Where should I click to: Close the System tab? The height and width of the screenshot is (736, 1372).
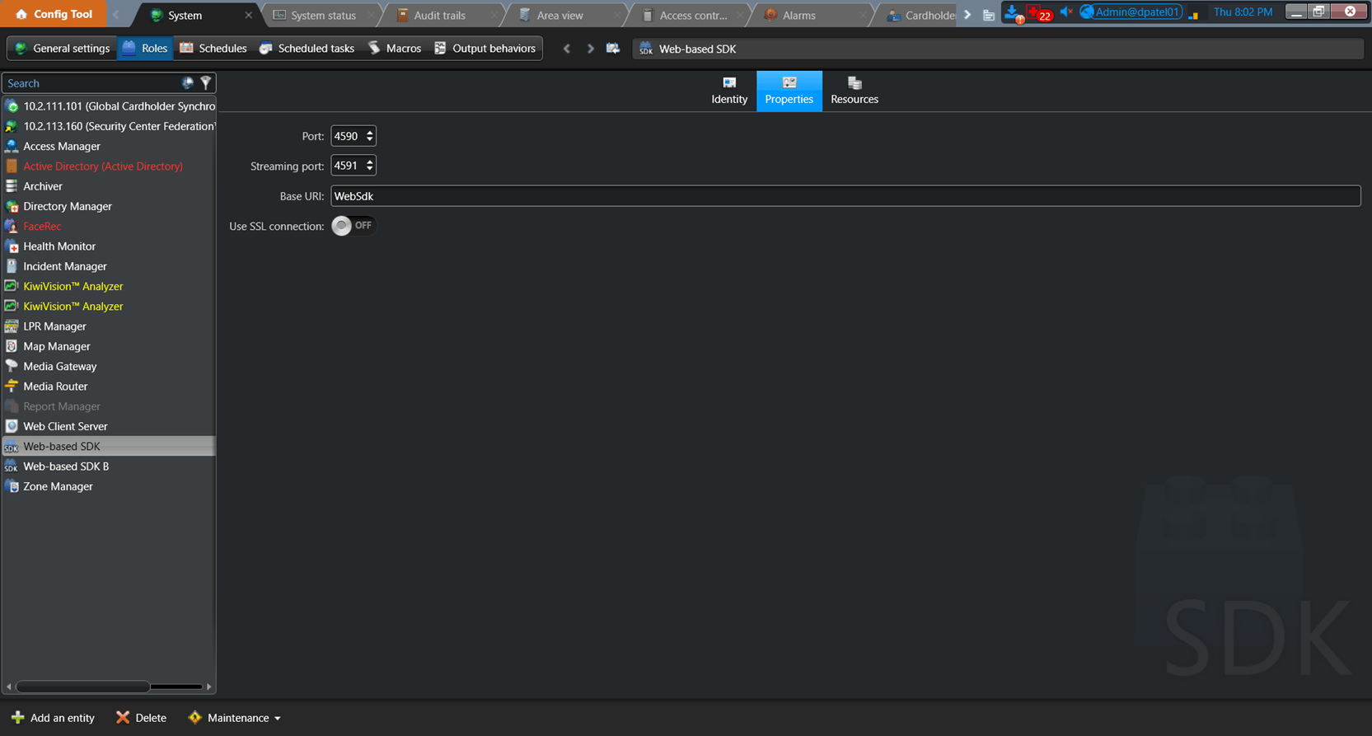(x=248, y=15)
